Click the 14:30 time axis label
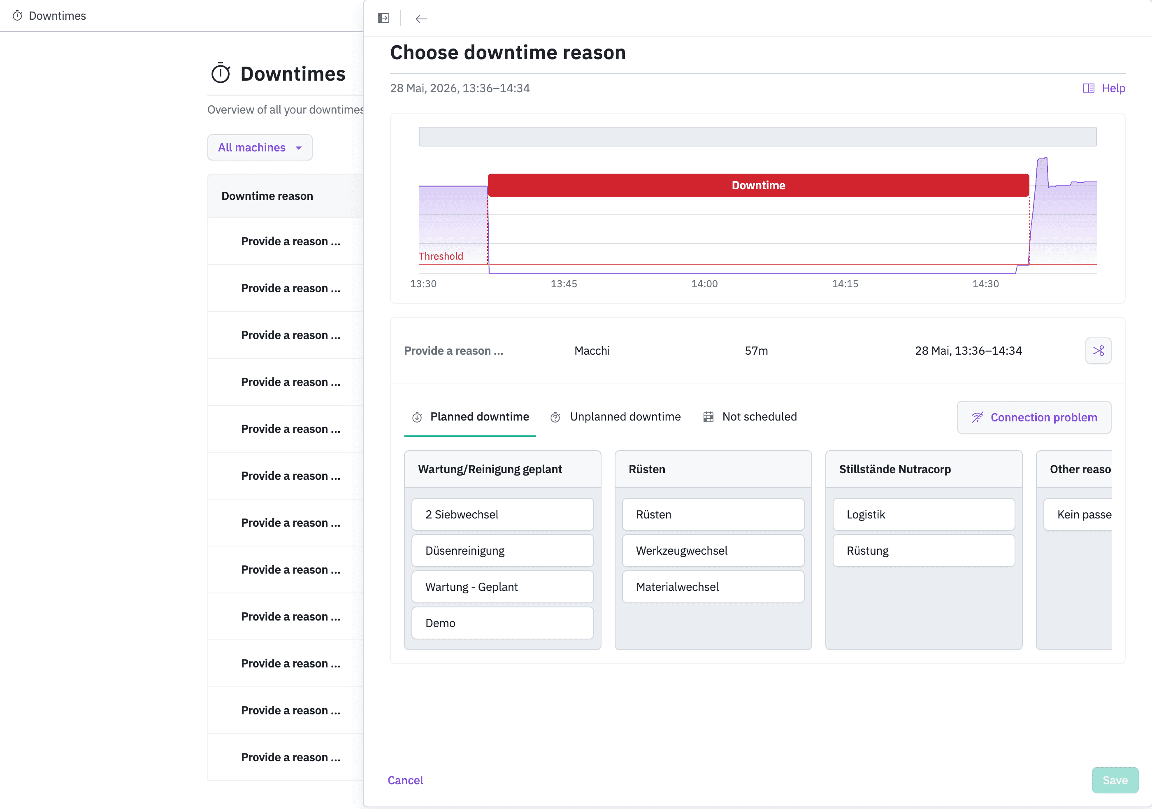Screen dimensions: 1152x809 985,284
